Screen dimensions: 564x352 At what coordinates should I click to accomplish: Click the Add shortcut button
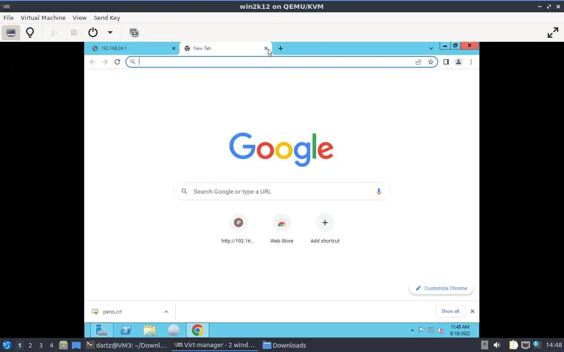(x=325, y=229)
